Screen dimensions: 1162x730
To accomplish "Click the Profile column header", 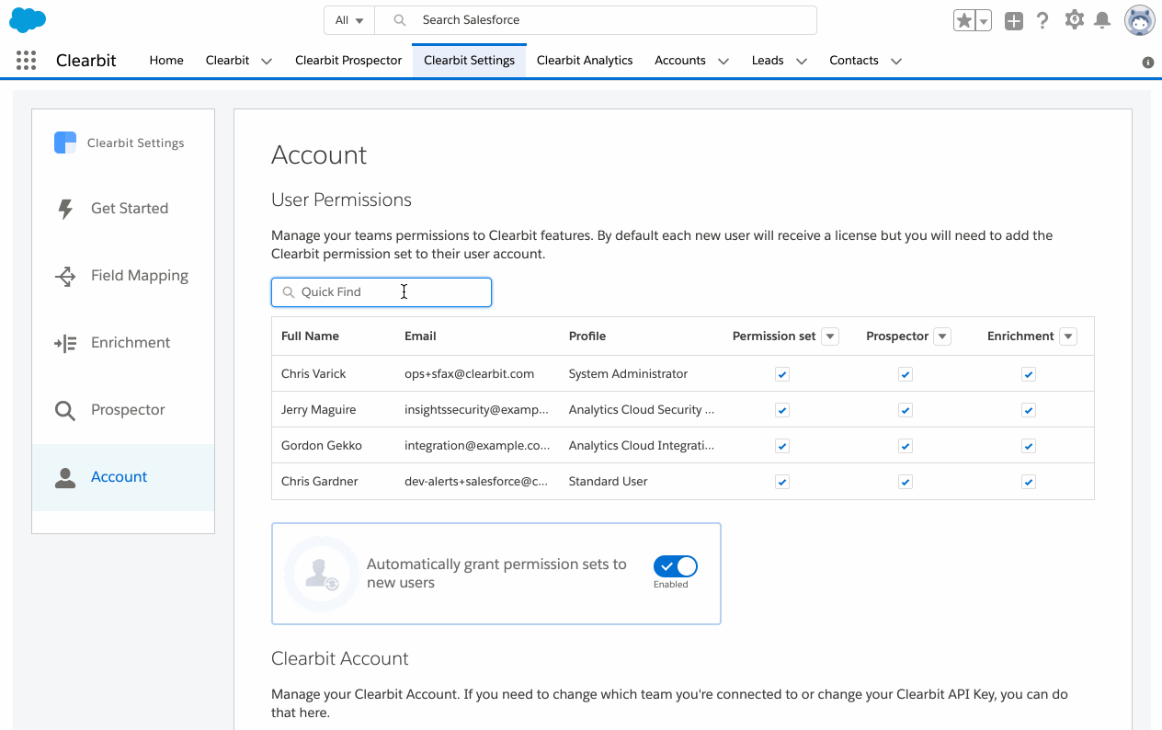I will coord(587,336).
